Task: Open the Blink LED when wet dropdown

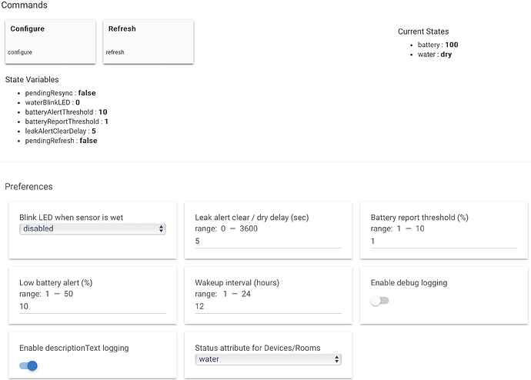Action: pyautogui.click(x=92, y=228)
